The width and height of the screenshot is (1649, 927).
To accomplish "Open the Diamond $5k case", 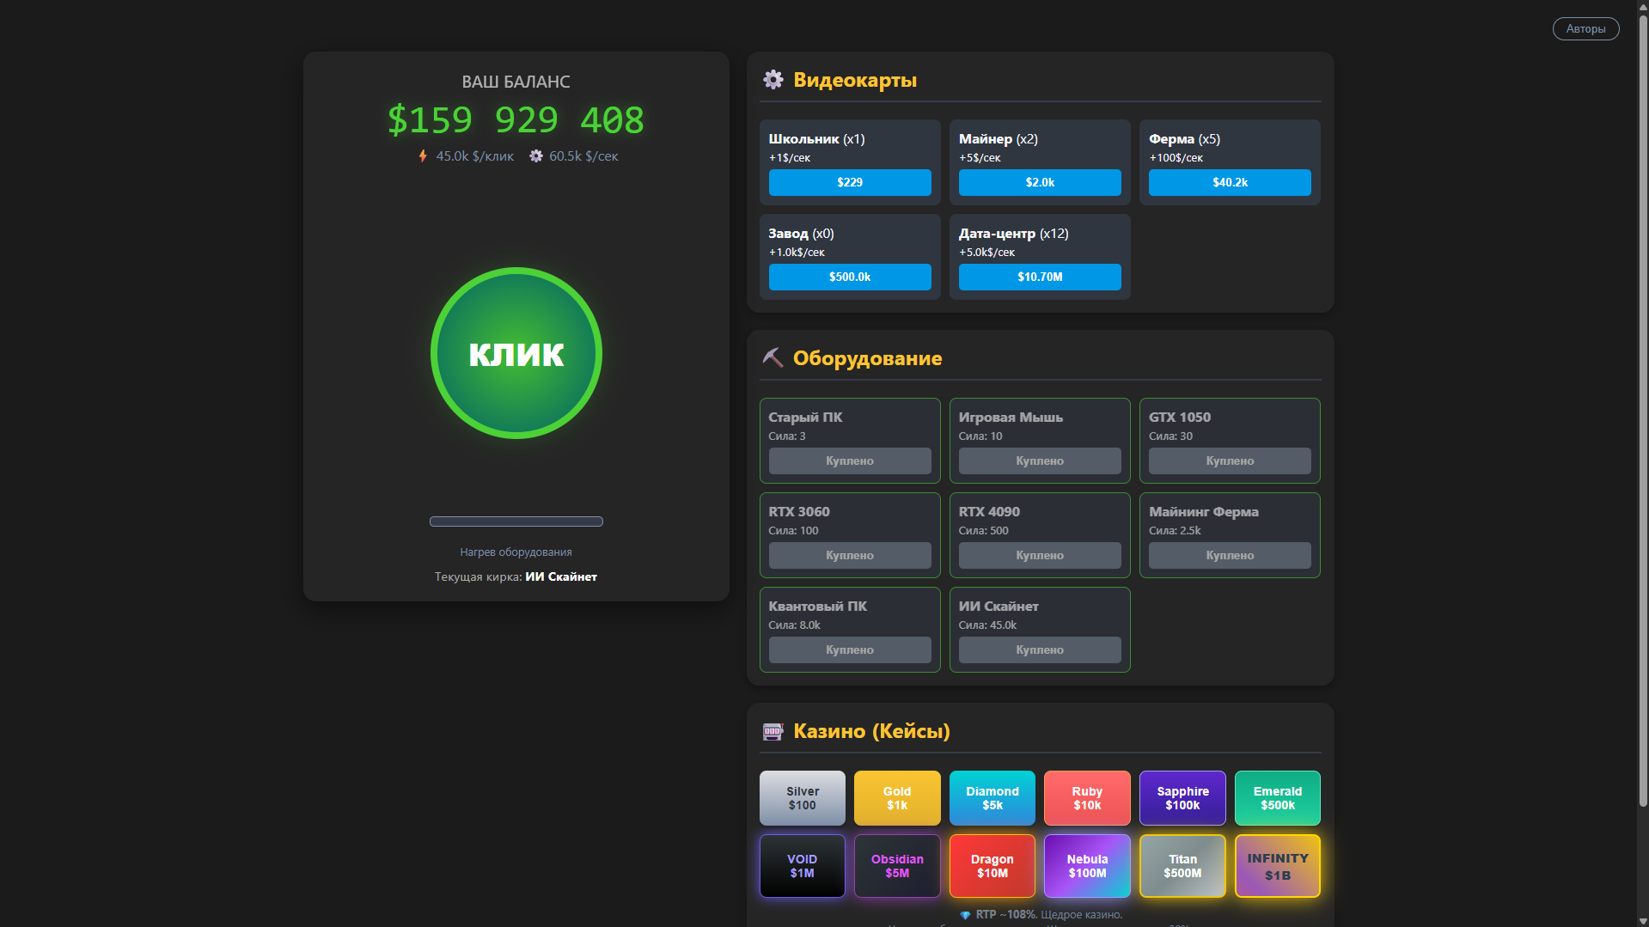I will (992, 798).
